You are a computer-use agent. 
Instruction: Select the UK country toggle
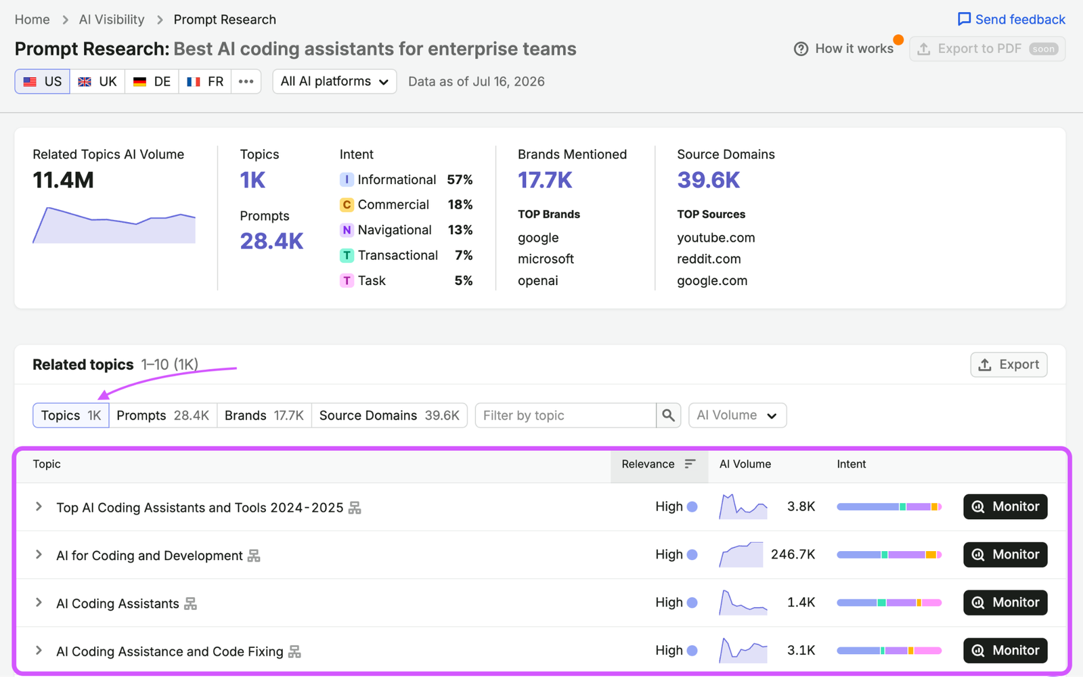[x=97, y=81]
